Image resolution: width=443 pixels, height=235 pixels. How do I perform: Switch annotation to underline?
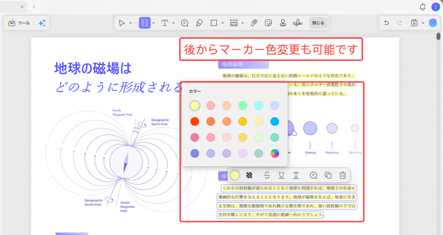pyautogui.click(x=281, y=175)
